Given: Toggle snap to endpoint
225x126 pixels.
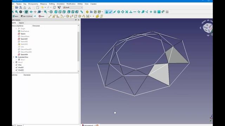Looking at the screenshot, I should tap(111, 12).
